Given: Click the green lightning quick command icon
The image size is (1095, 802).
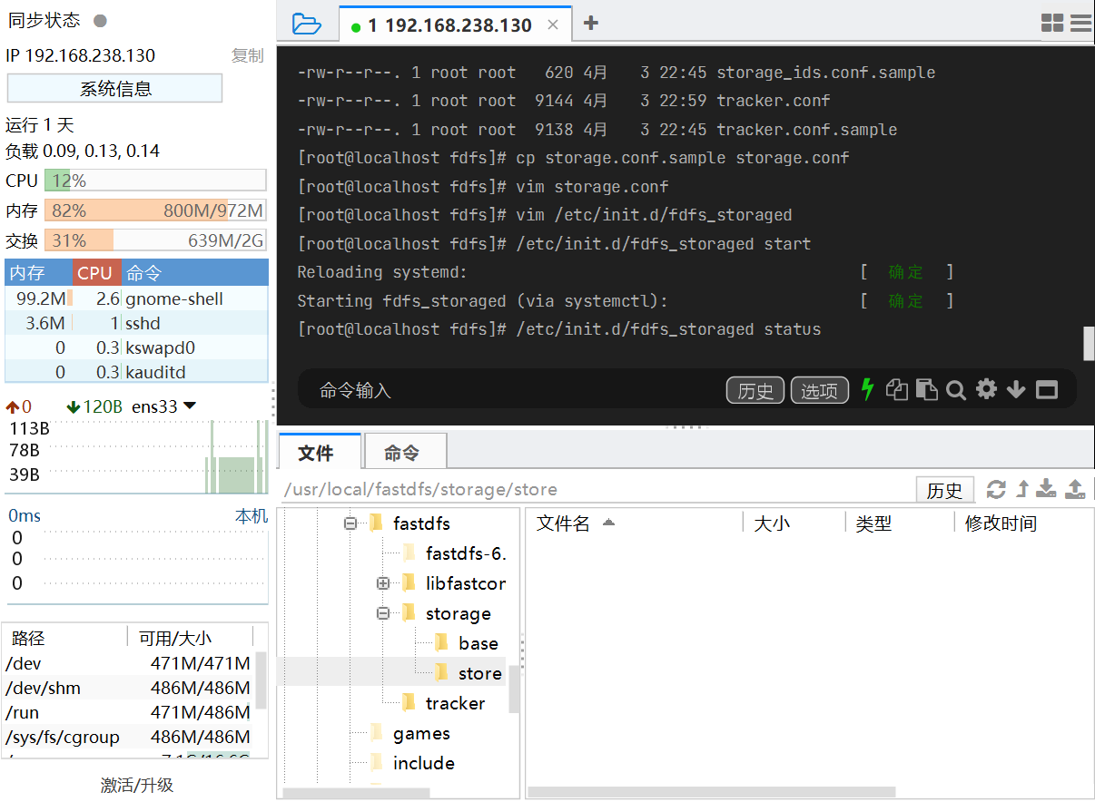Looking at the screenshot, I should point(867,389).
